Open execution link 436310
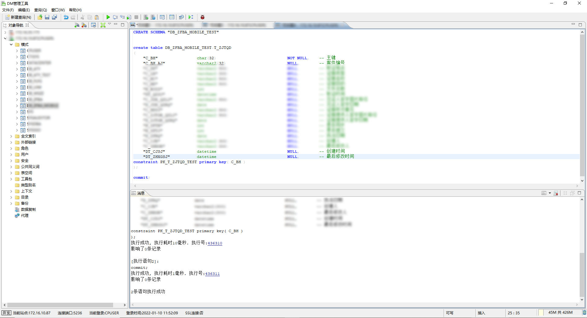 point(215,243)
